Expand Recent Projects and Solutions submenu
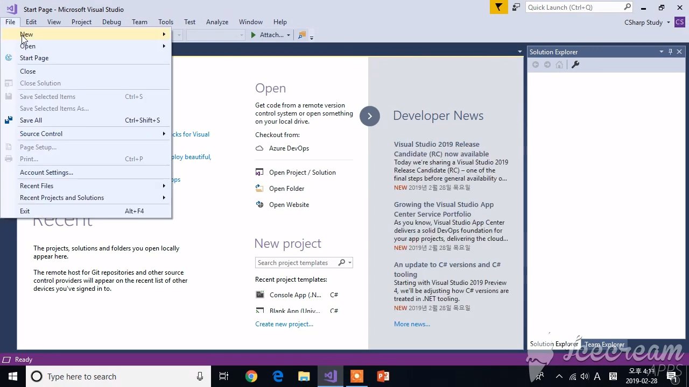The image size is (689, 387). pyautogui.click(x=86, y=198)
